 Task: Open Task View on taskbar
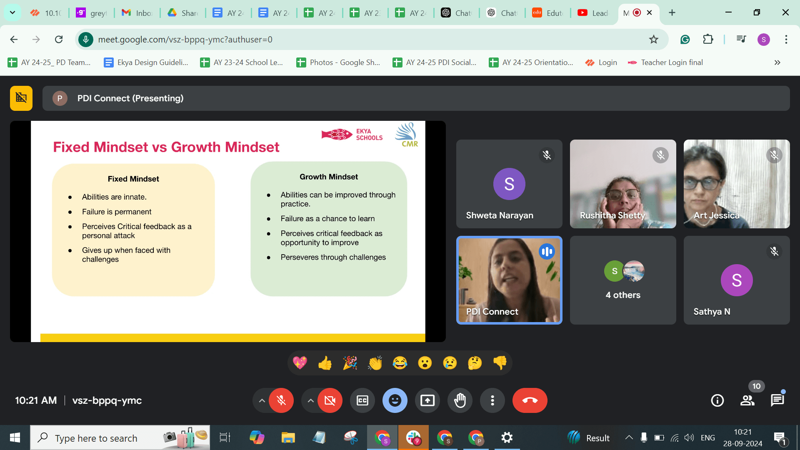225,437
